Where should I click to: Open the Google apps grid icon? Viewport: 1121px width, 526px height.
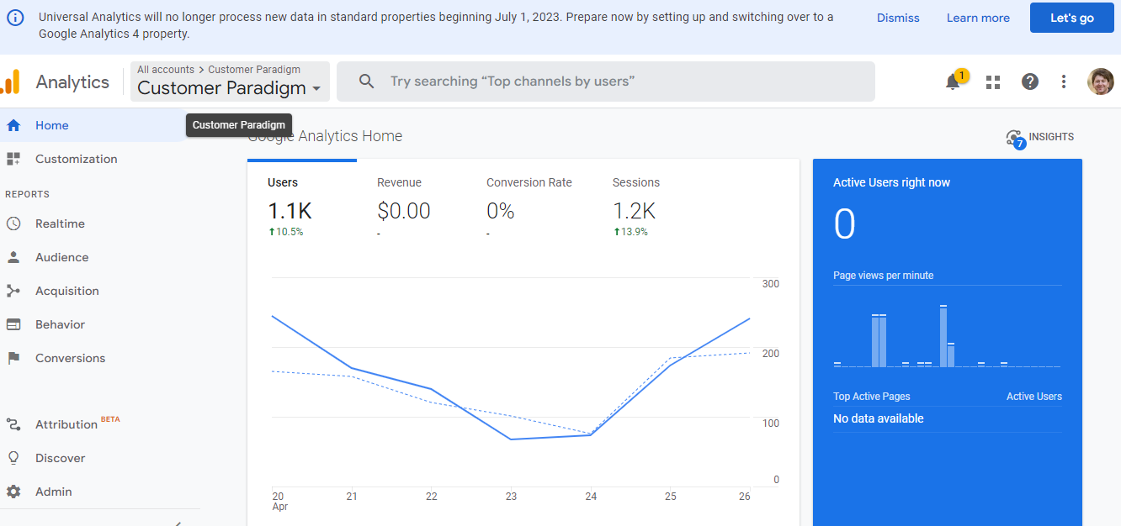[993, 81]
